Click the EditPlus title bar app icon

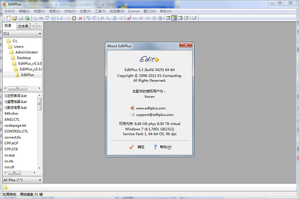[x=4, y=4]
